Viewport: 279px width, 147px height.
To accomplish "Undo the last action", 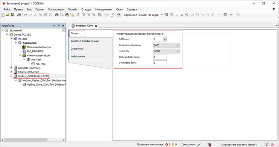I will [25, 15].
